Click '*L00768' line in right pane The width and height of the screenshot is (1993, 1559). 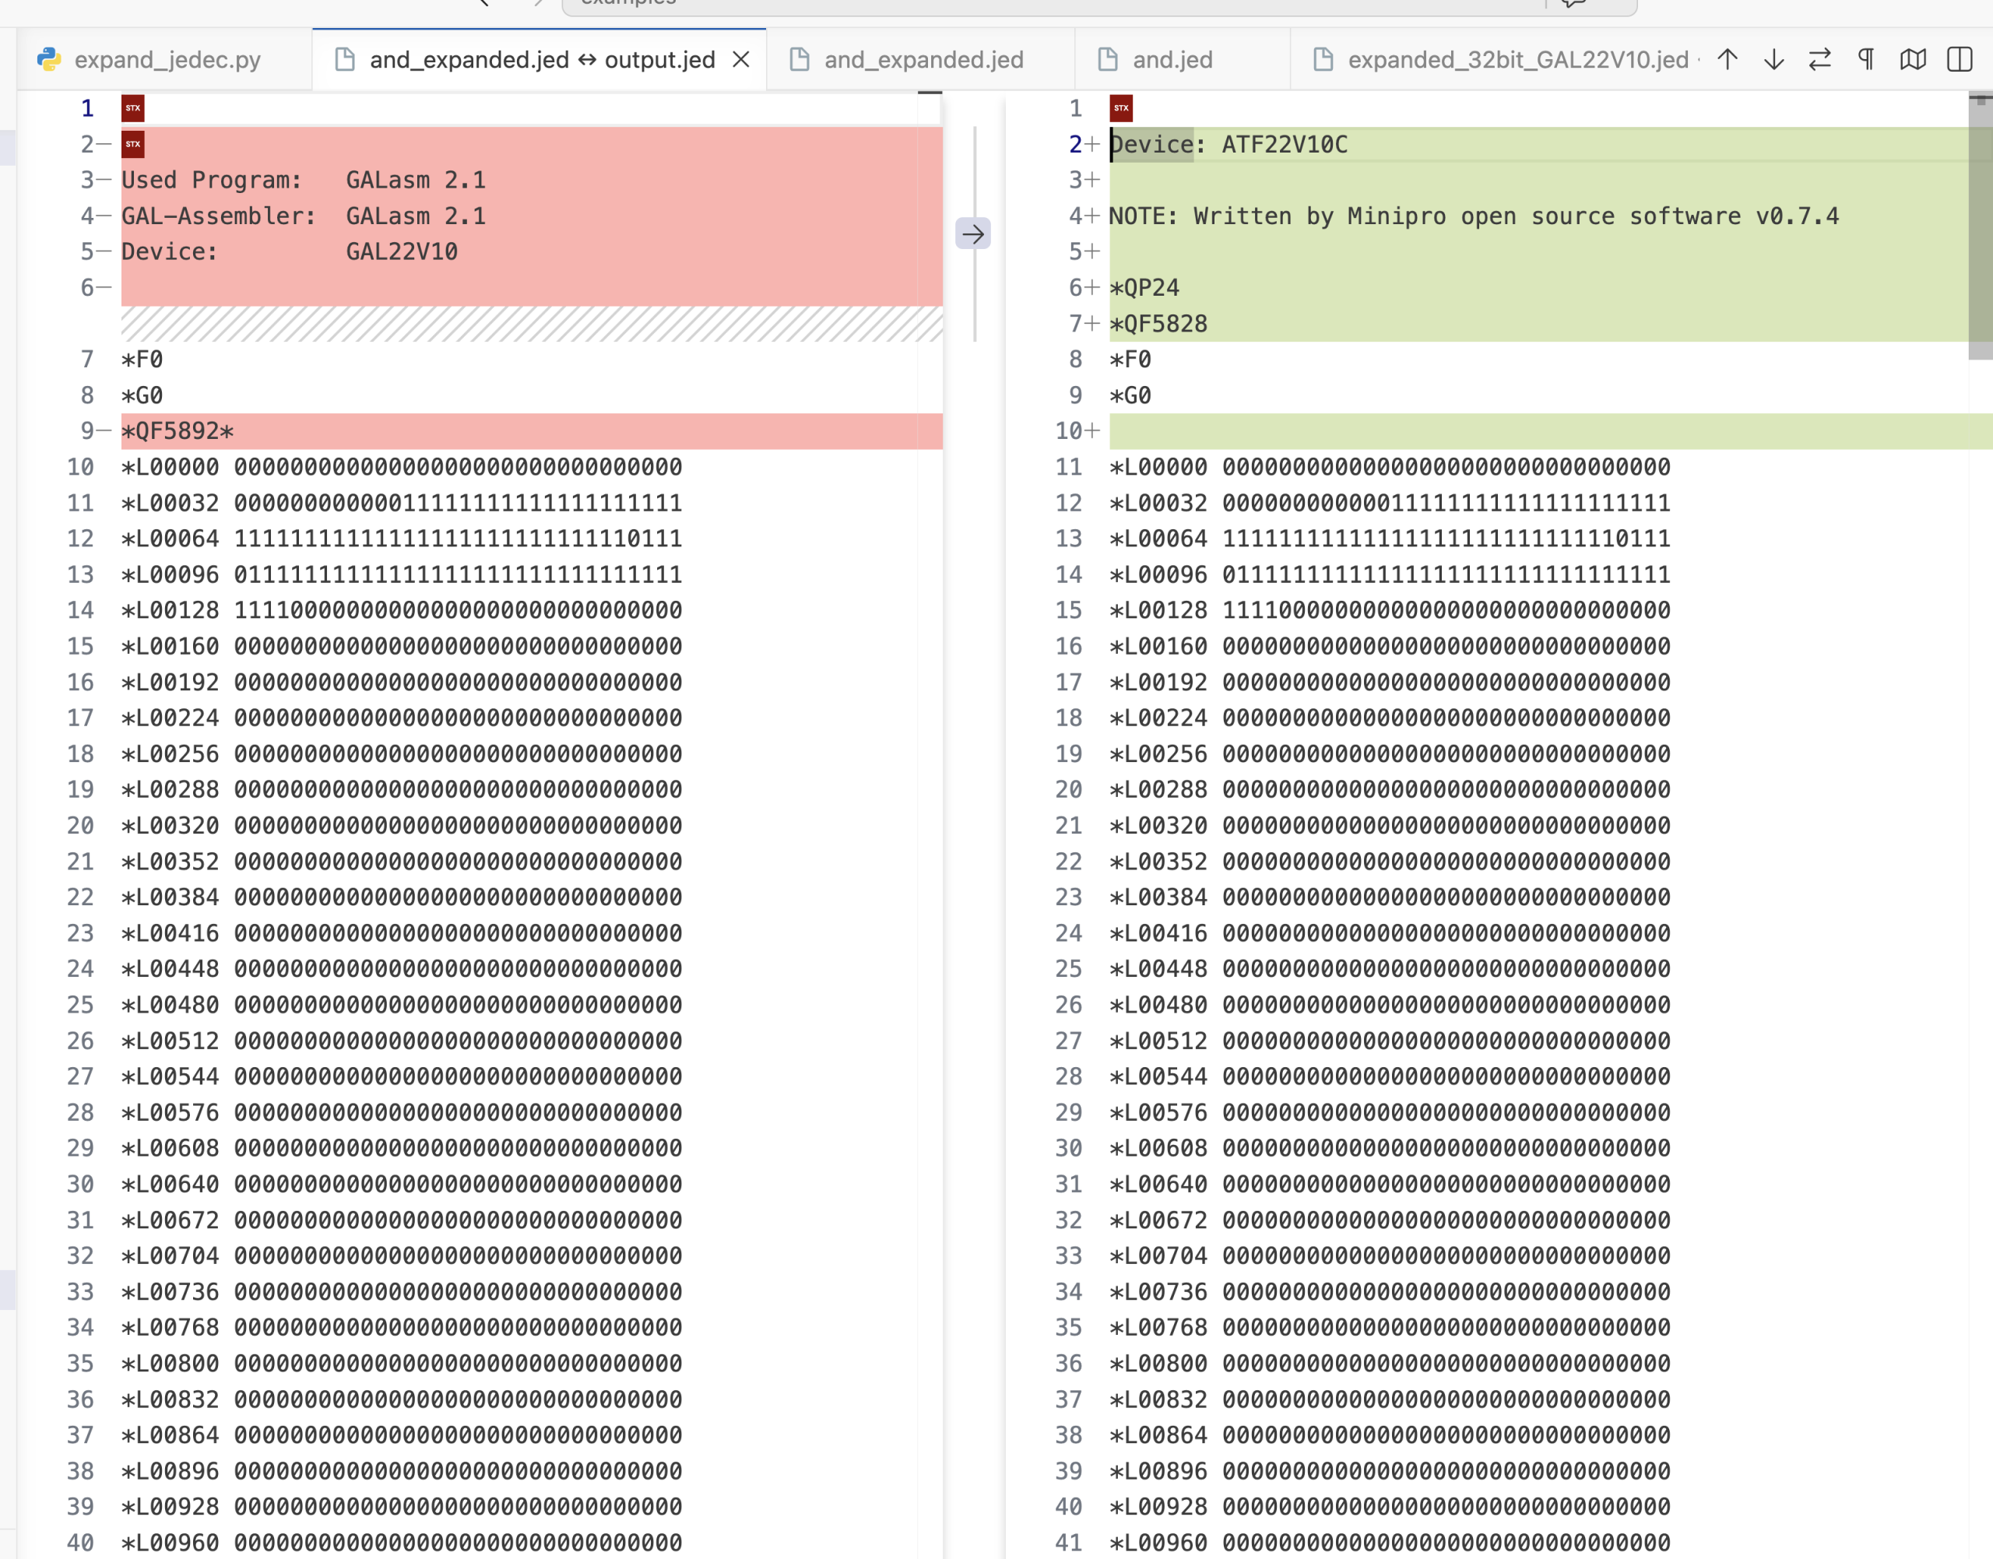point(1390,1328)
